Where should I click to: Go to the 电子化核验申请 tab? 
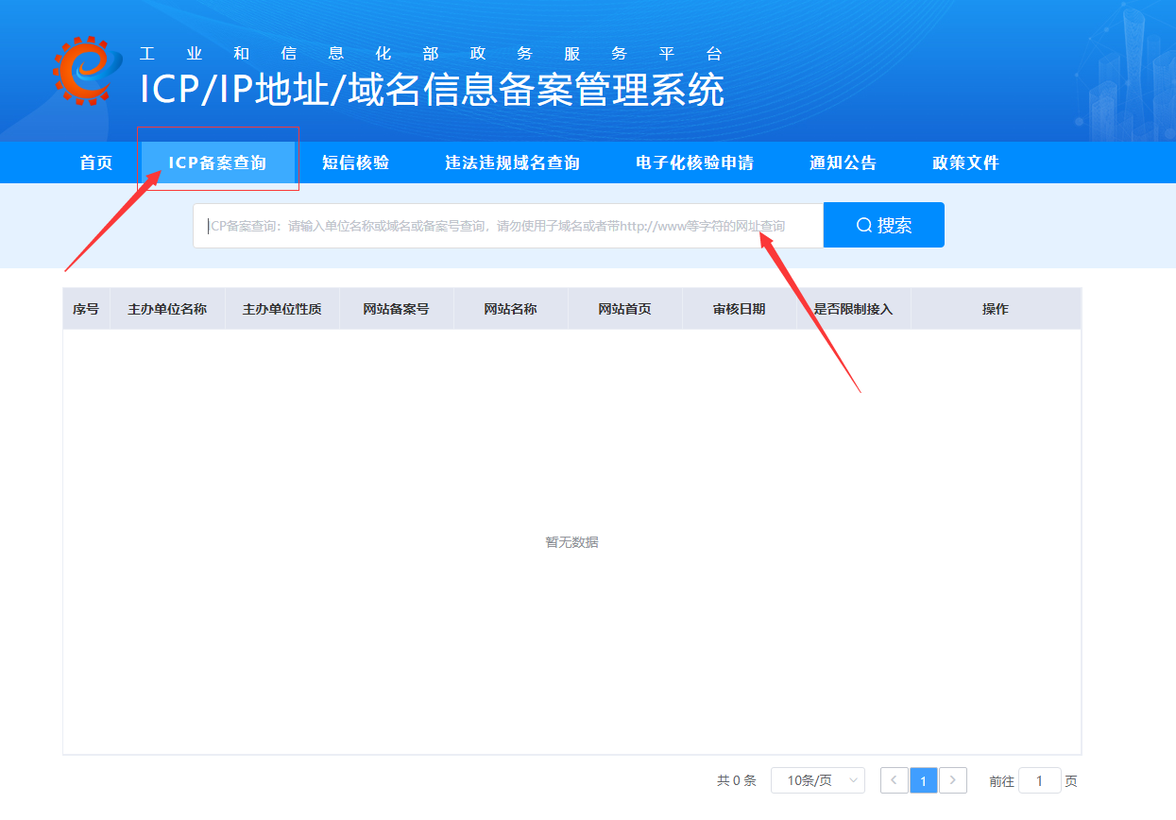click(x=694, y=162)
